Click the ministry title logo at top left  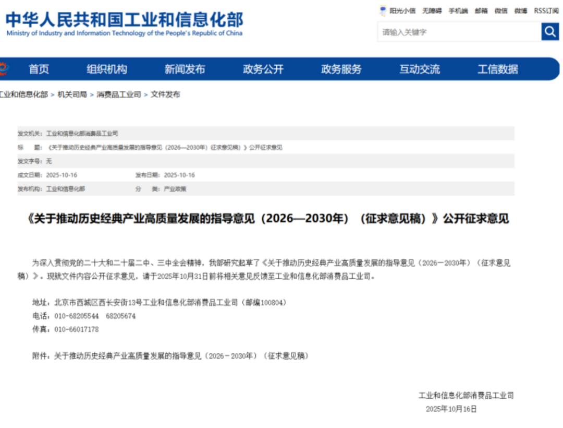tap(124, 24)
